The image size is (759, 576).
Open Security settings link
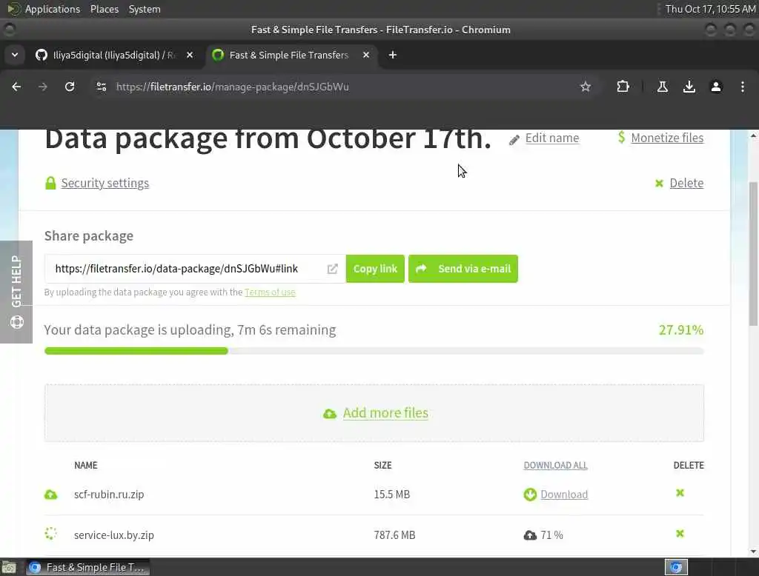[x=105, y=183]
